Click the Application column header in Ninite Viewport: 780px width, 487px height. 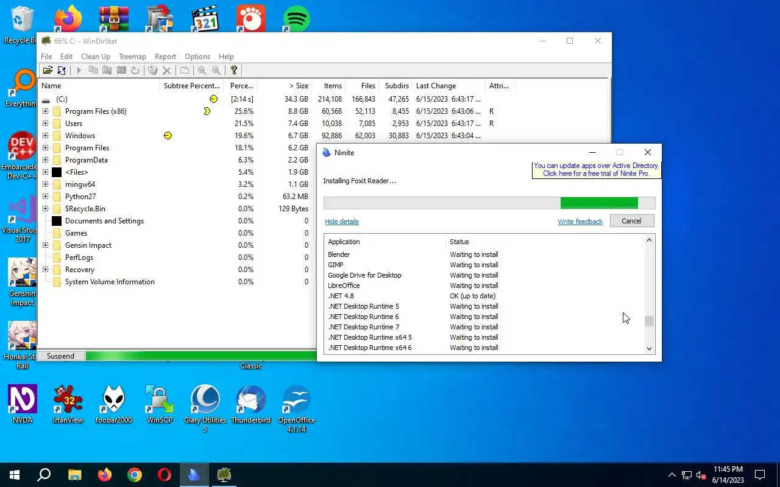385,242
